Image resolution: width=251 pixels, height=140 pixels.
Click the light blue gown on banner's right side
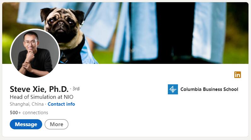coord(209,32)
